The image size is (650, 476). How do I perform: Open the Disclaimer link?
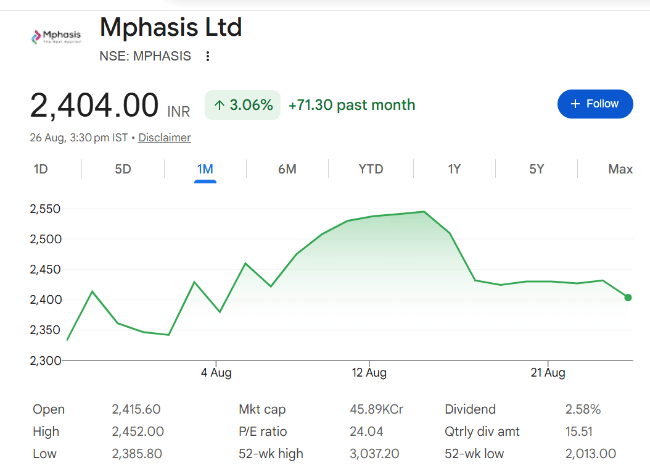click(x=165, y=137)
